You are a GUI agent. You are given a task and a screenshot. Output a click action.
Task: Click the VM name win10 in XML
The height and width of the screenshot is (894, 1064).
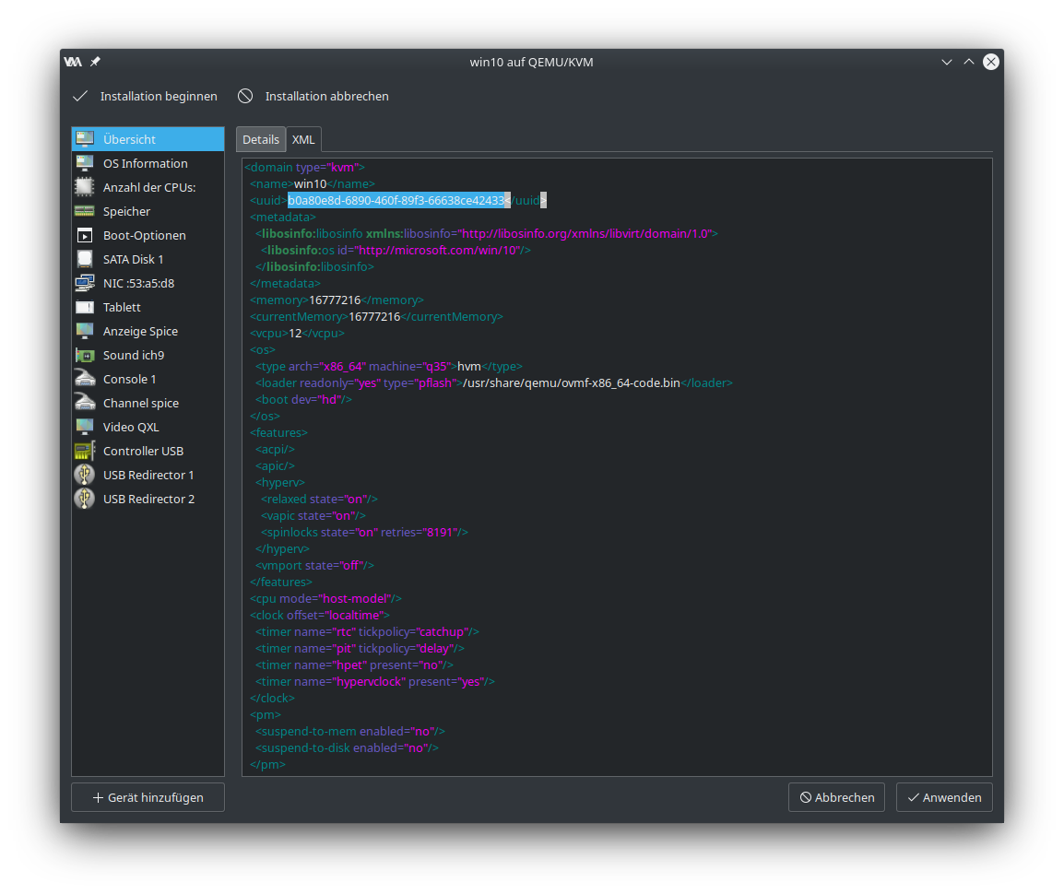coord(310,183)
